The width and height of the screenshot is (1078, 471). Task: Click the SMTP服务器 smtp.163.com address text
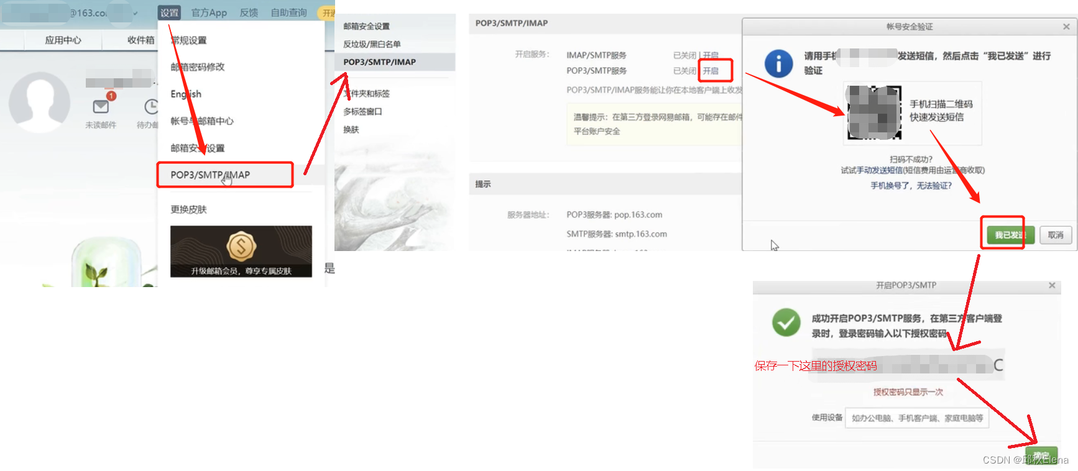click(x=617, y=234)
